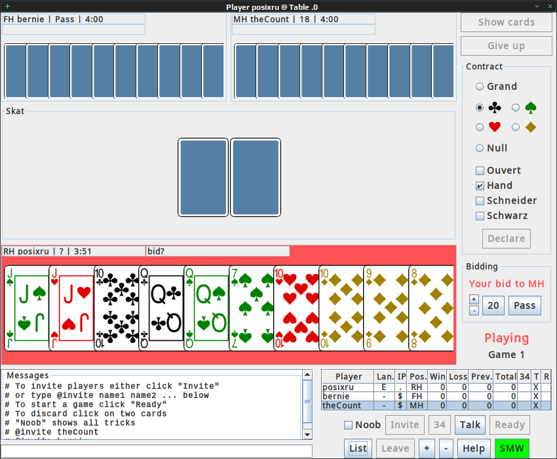Image resolution: width=557 pixels, height=459 pixels.
Task: Pick the 8 of Diamonds card
Action: [431, 308]
